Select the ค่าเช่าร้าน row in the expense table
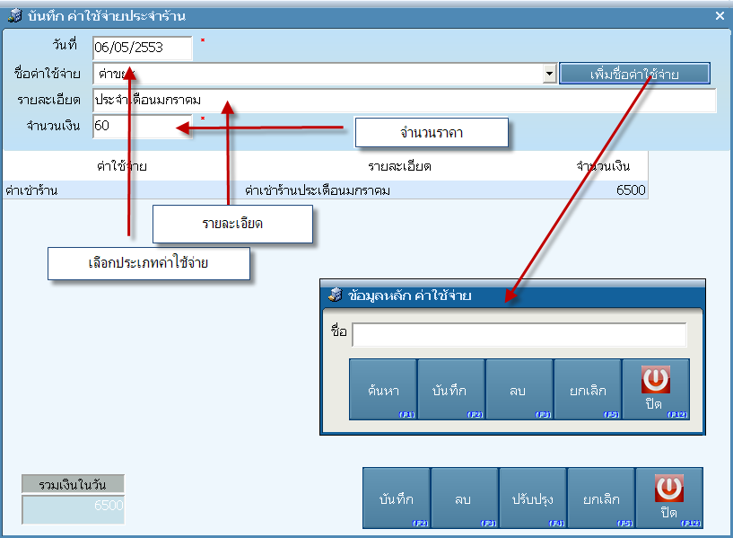Viewport: 733px width, 538px height. point(323,190)
